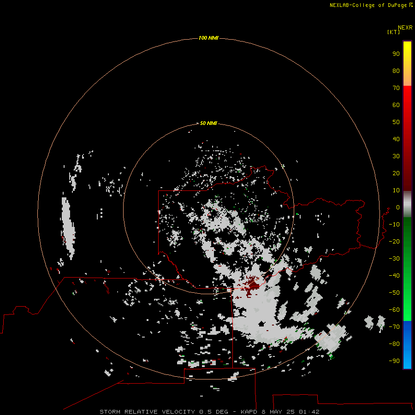Click the 70 value on the velocity scale
The width and height of the screenshot is (415, 415).
tap(396, 88)
